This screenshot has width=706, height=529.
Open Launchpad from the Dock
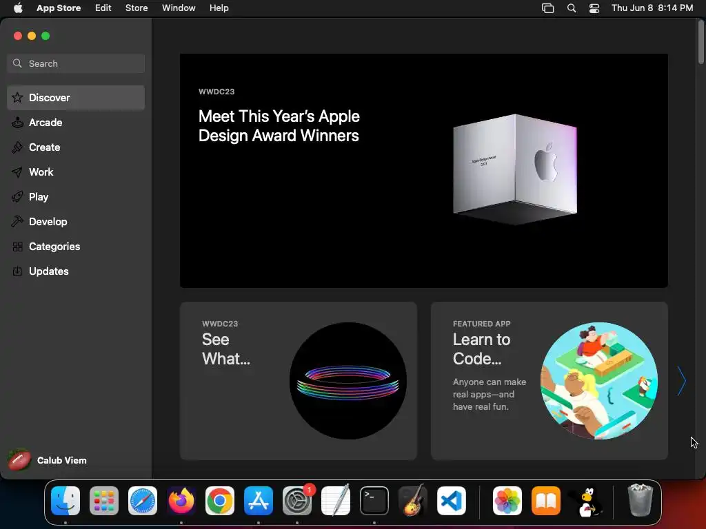(x=104, y=501)
